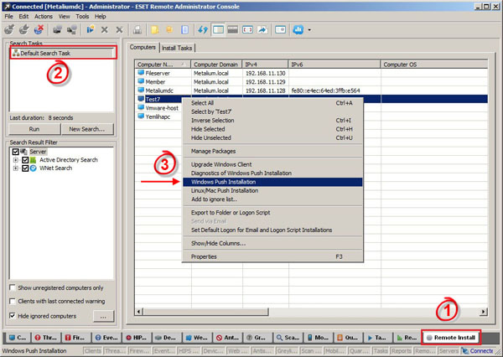The image size is (503, 357).
Task: Open Properties from context menu
Action: (272, 256)
